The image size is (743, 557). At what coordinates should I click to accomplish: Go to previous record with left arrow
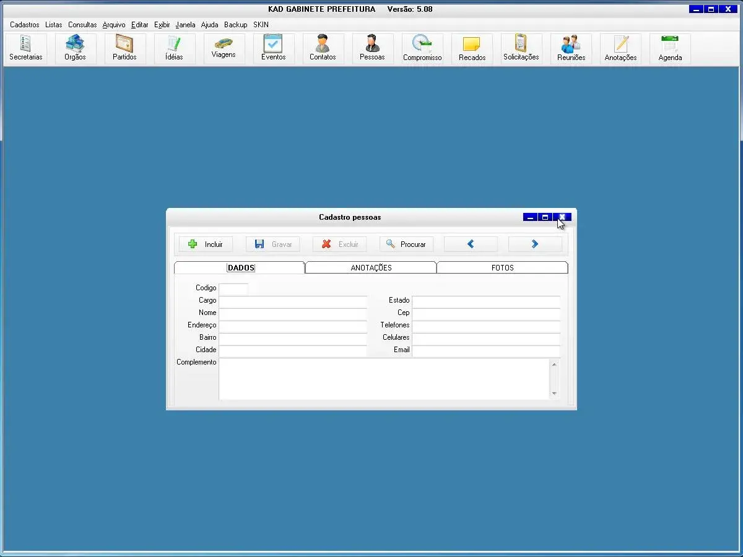pyautogui.click(x=471, y=244)
